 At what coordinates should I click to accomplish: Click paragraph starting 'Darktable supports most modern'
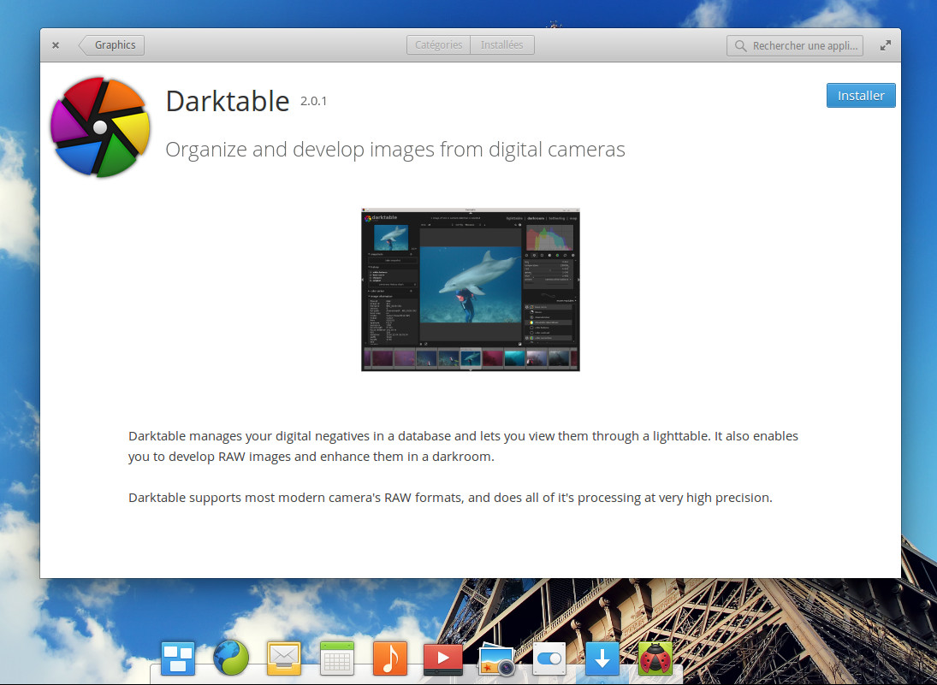[x=450, y=498]
